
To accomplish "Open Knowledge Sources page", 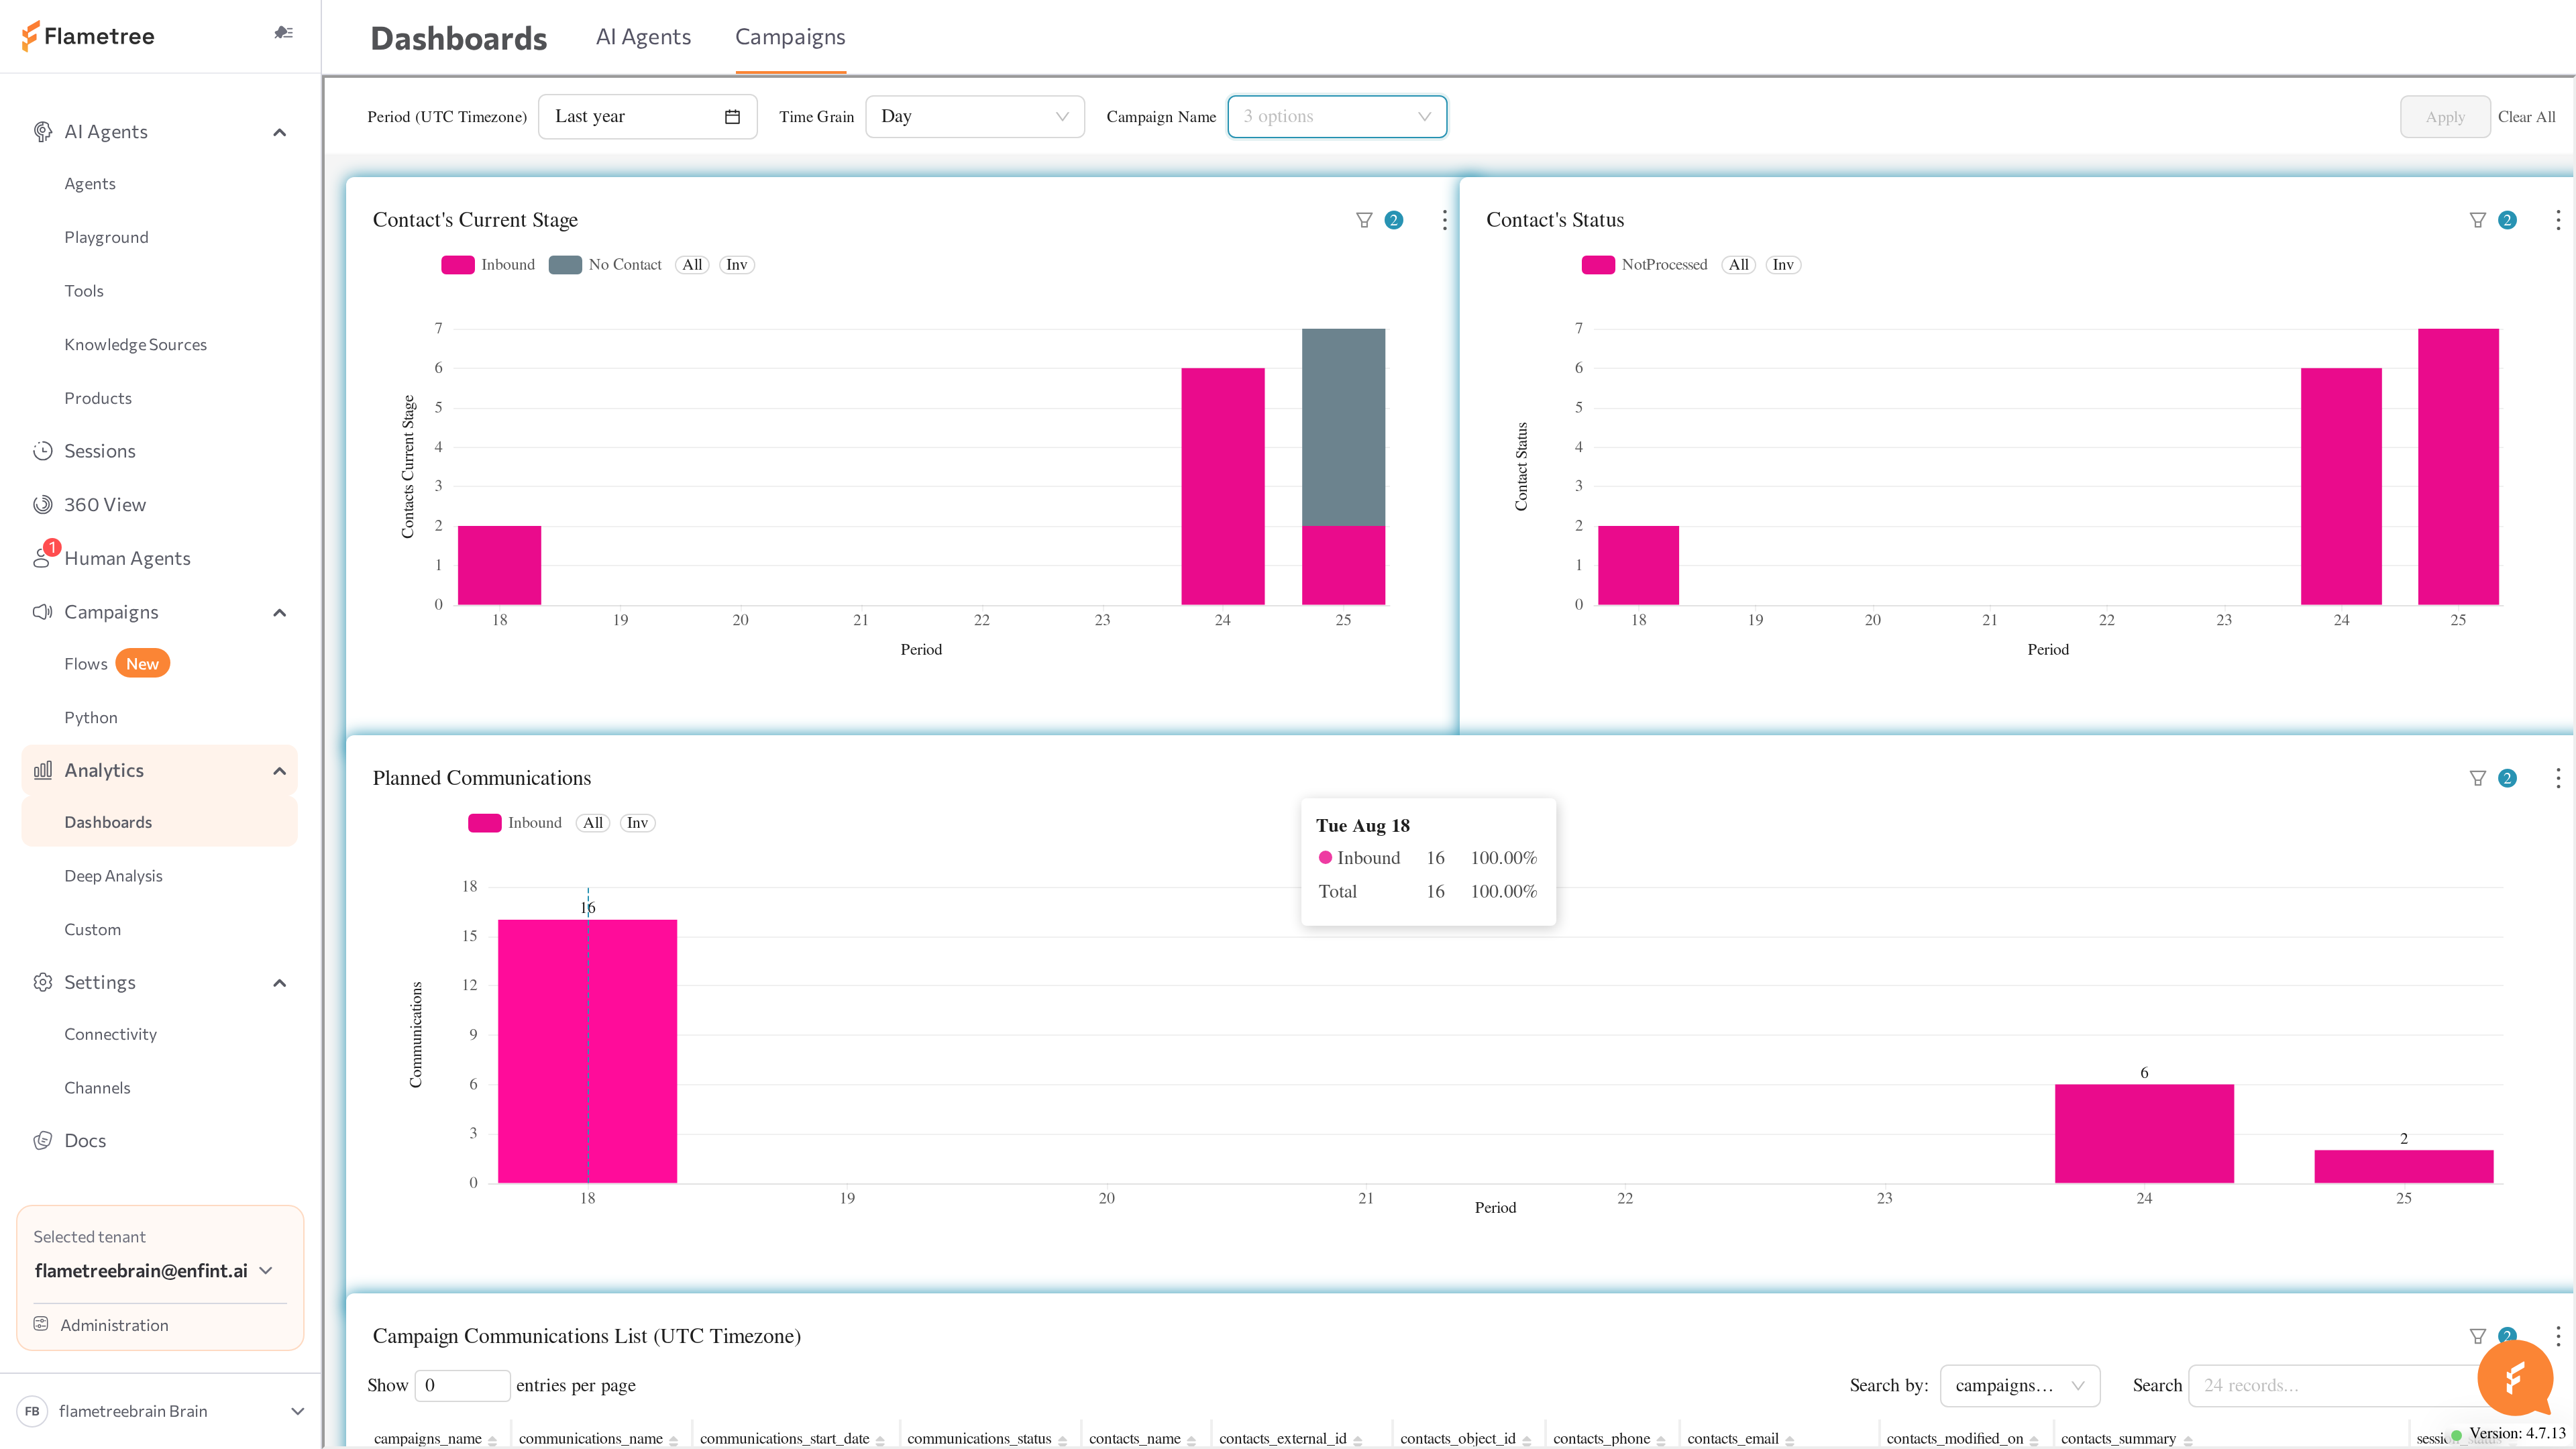I will click(135, 344).
